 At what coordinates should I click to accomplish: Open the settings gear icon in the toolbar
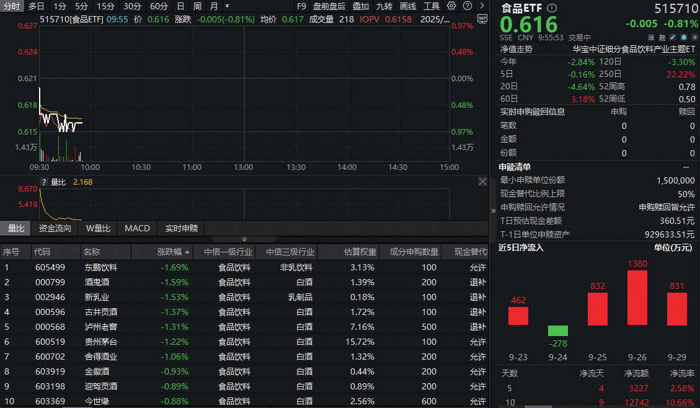[451, 6]
